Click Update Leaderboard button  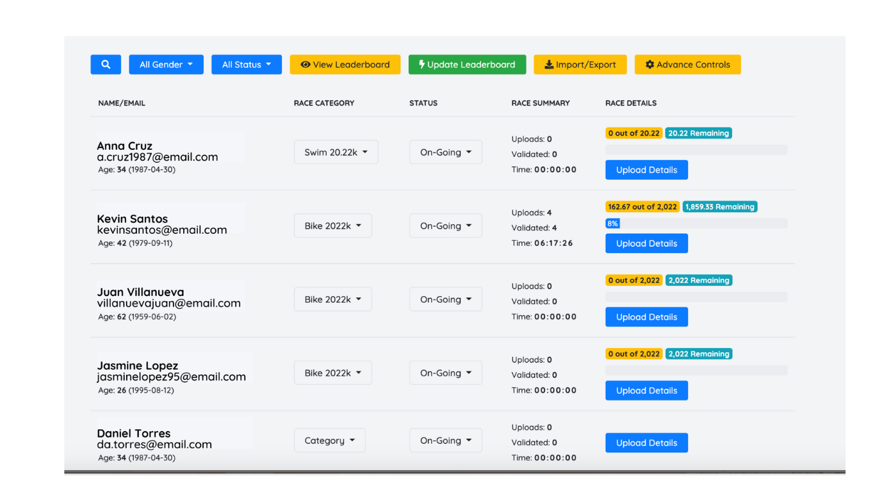467,65
